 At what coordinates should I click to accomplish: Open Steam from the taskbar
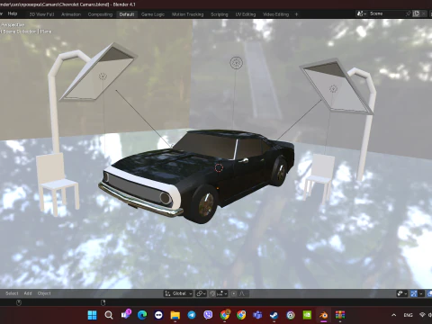[274, 315]
